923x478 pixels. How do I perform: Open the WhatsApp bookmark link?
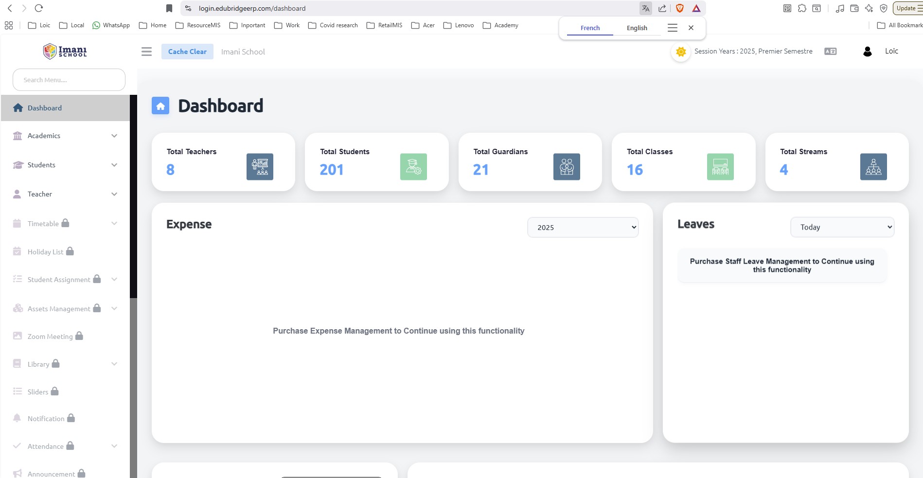111,25
